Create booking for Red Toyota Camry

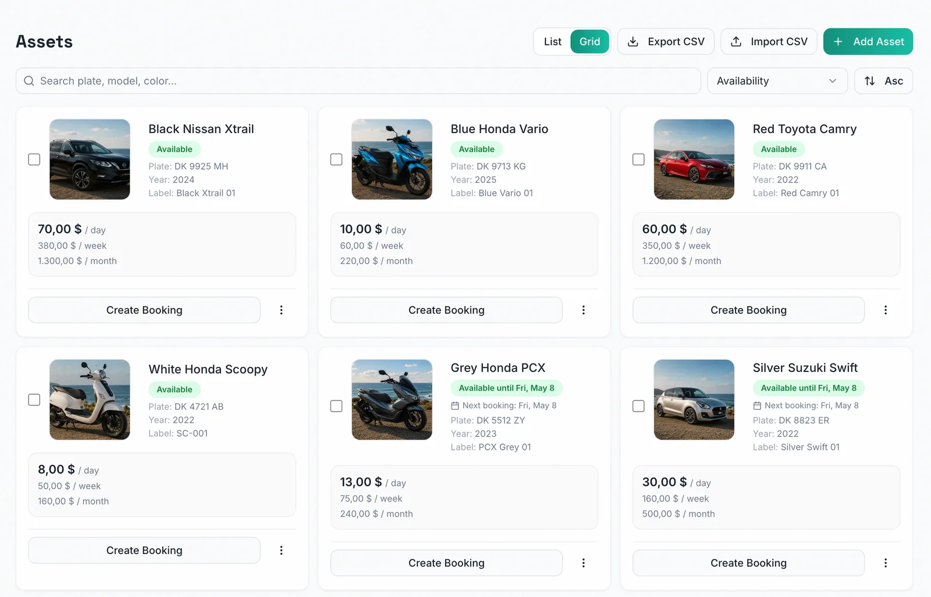point(748,310)
